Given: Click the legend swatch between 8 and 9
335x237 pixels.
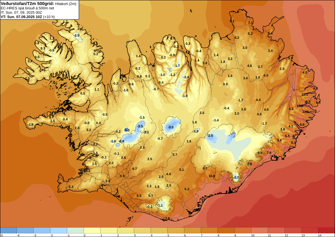Looking at the screenshot, I should (226, 230).
